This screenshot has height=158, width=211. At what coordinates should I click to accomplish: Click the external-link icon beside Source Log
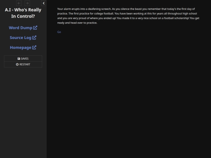coord(34,37)
